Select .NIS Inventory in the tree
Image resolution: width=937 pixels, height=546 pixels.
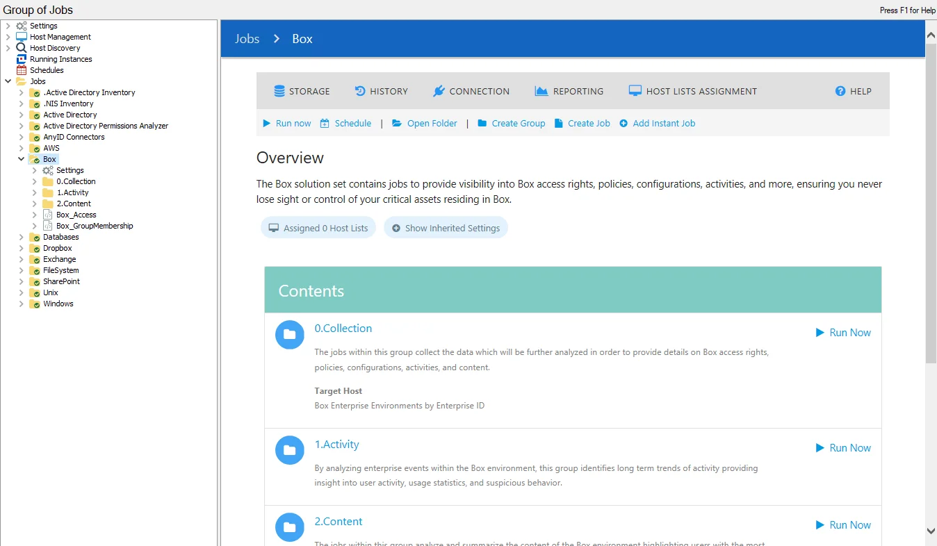point(68,104)
